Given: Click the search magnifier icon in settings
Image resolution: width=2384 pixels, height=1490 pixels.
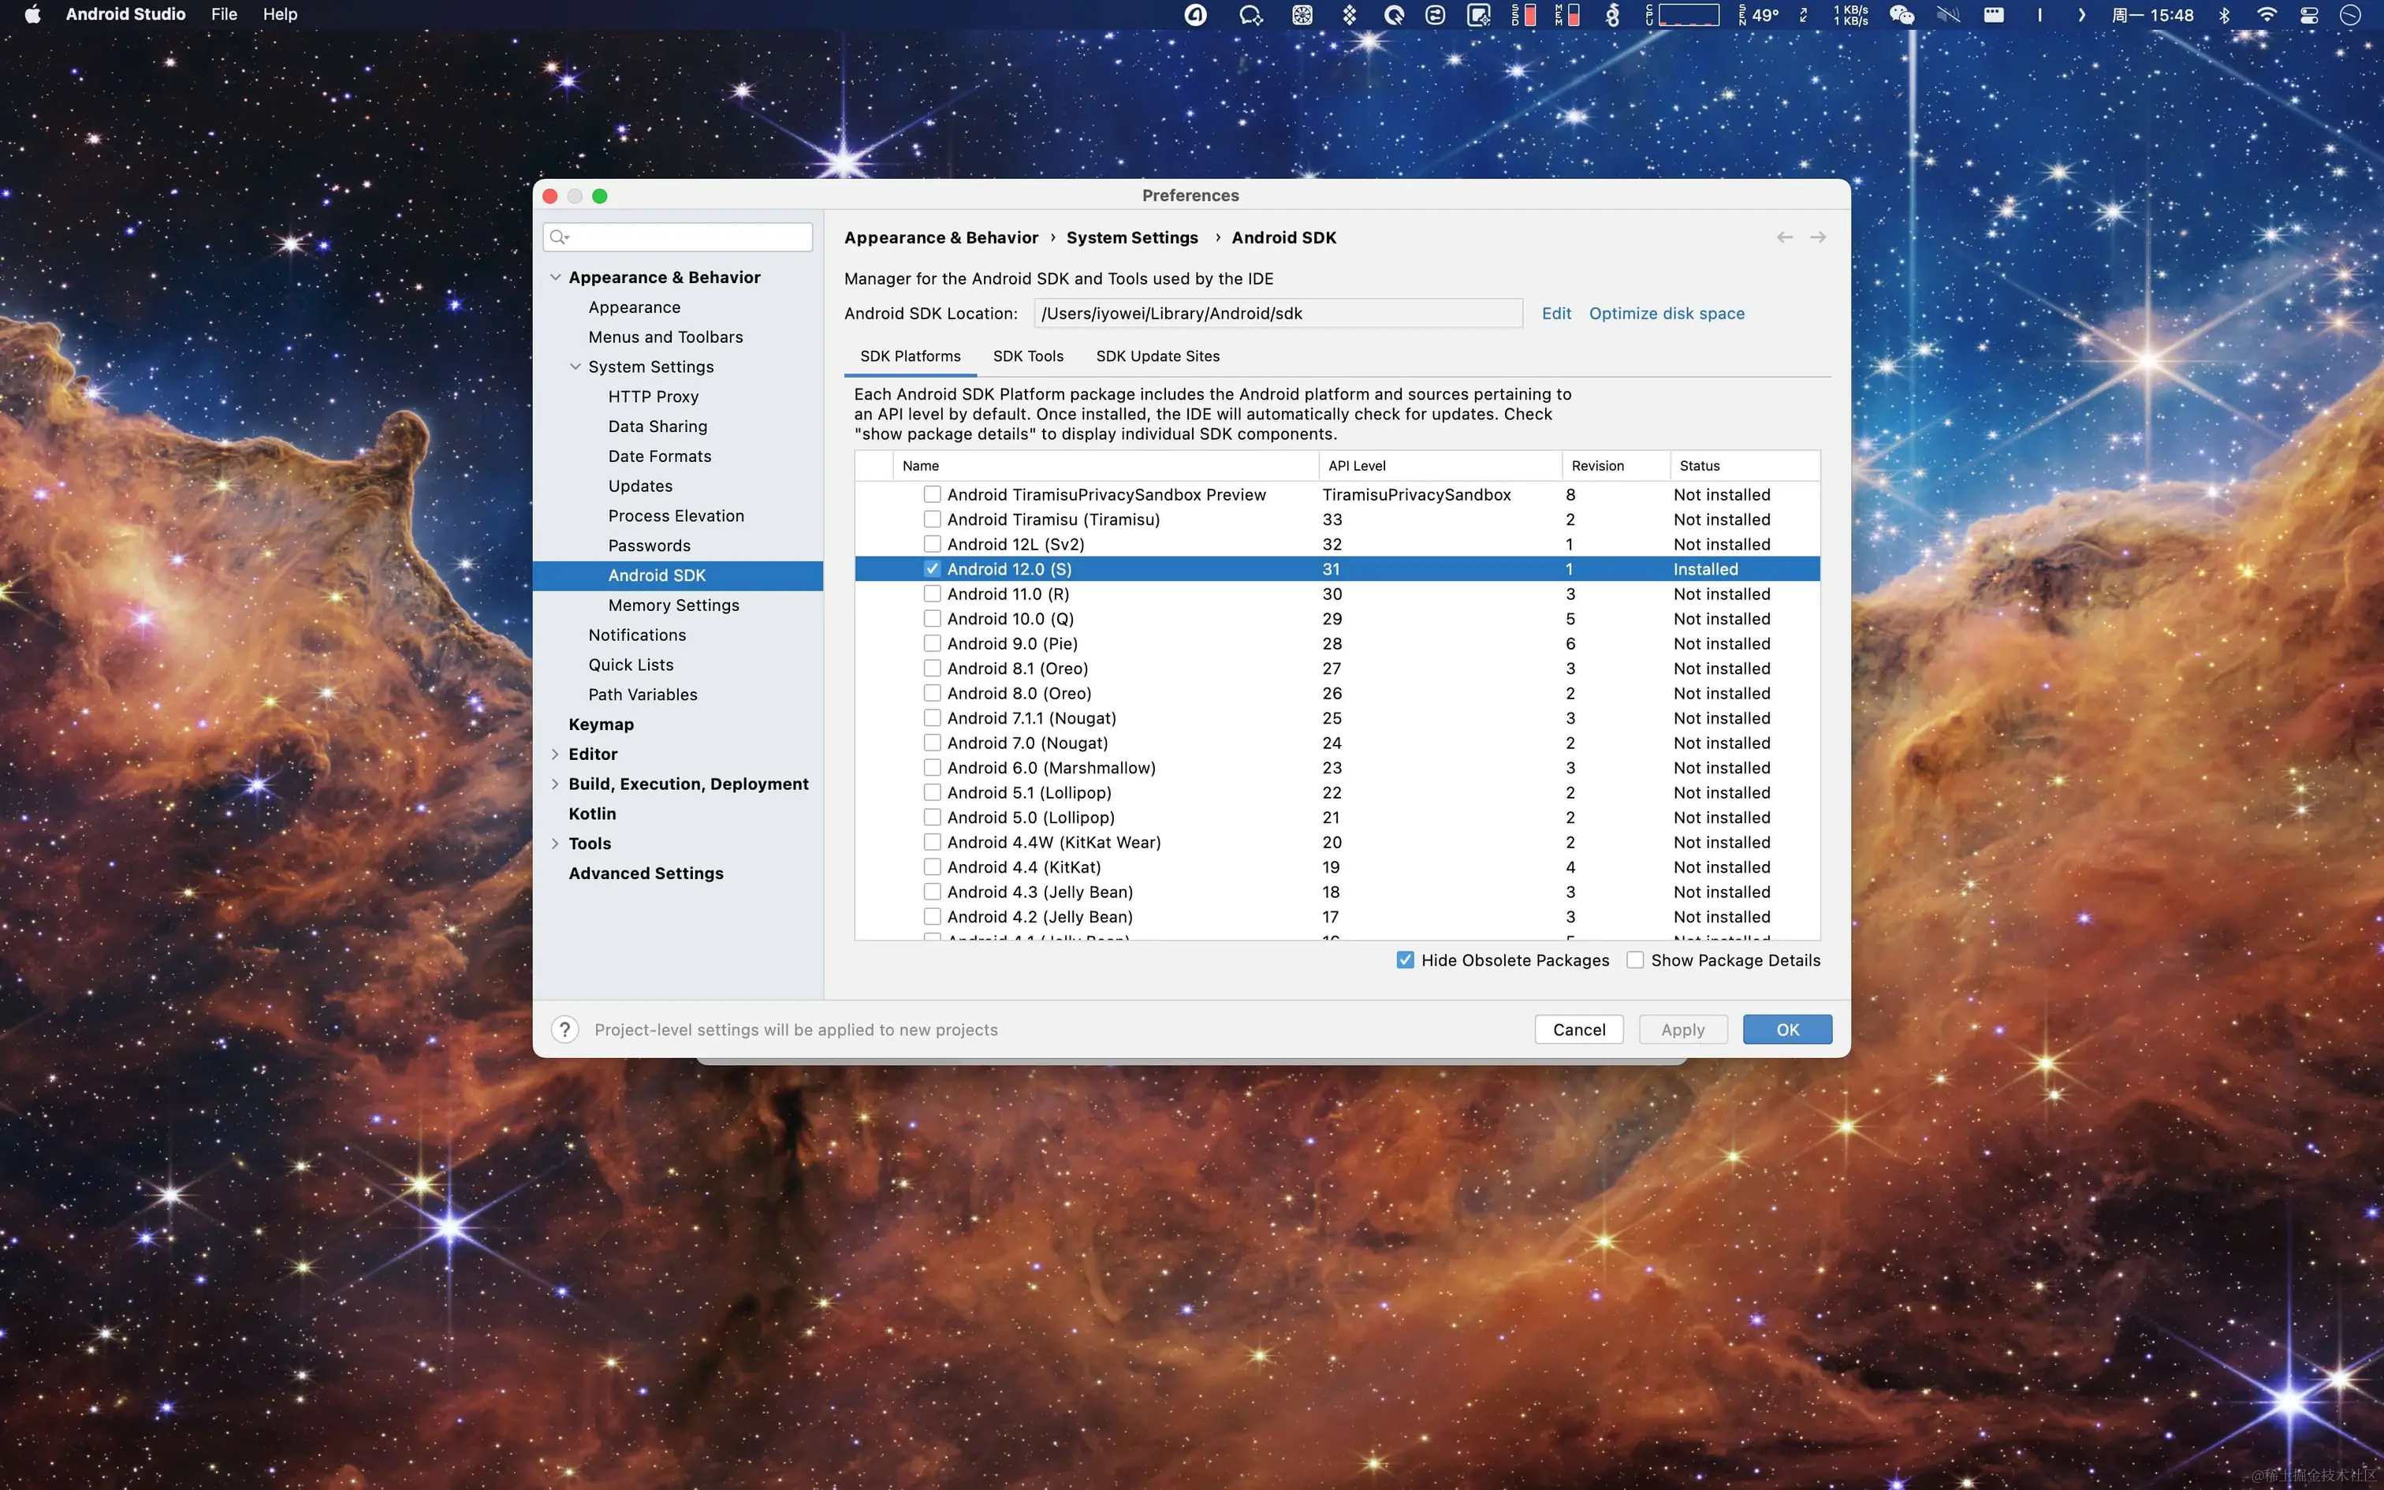Looking at the screenshot, I should click(x=559, y=237).
